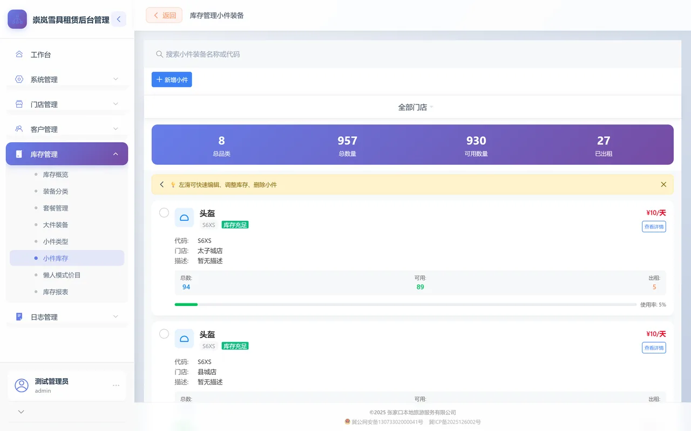Click the 客户管理 users icon

click(19, 129)
